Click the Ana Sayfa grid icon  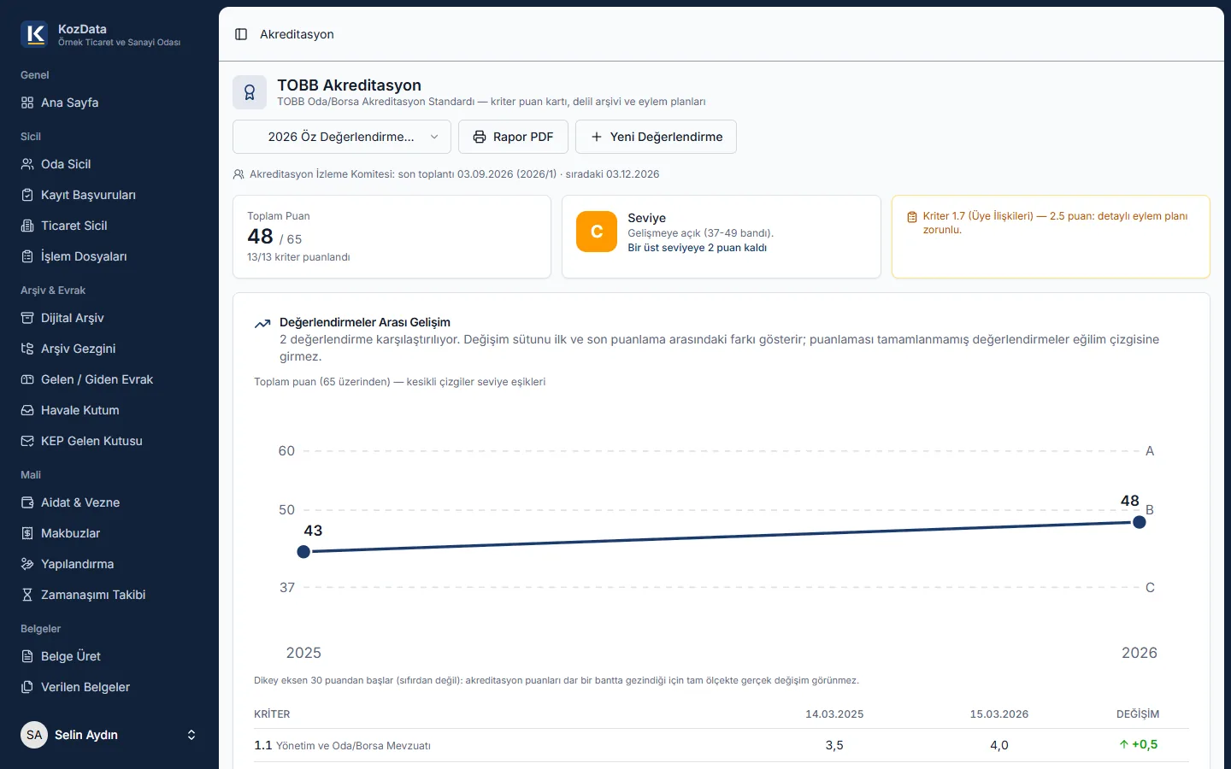click(27, 103)
